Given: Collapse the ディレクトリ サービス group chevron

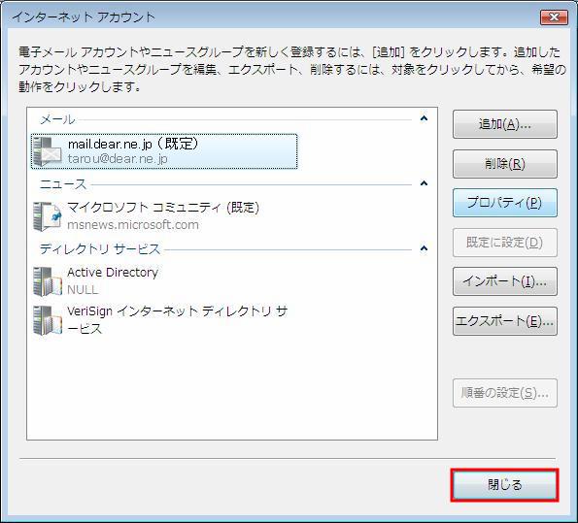Looking at the screenshot, I should click(424, 248).
